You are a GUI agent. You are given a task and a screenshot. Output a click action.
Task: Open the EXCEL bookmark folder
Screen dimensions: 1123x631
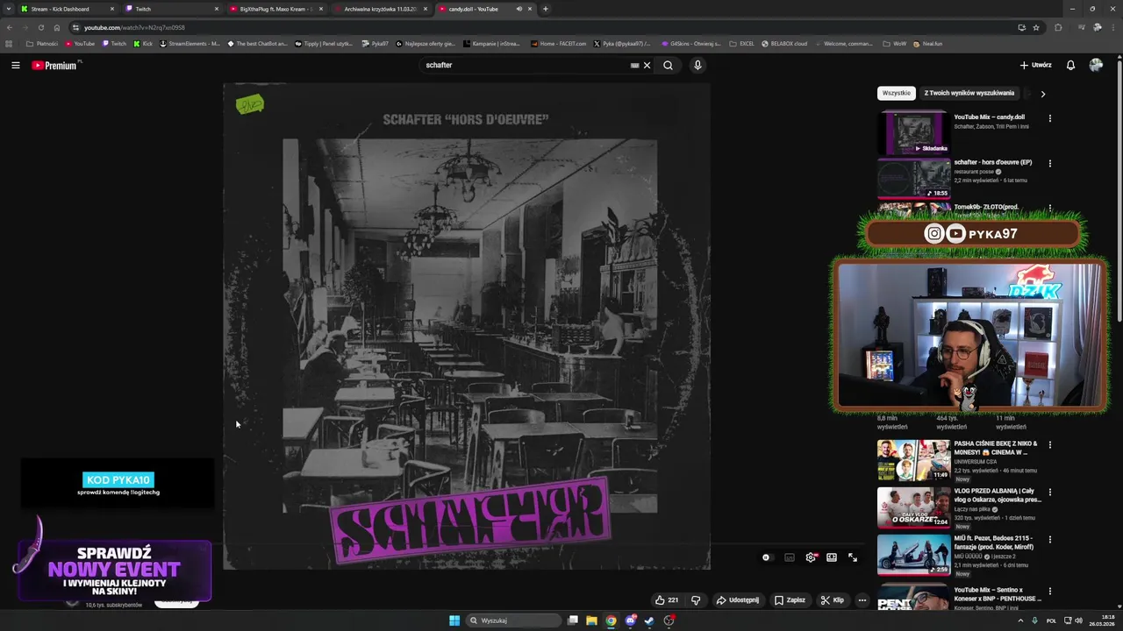(741, 43)
